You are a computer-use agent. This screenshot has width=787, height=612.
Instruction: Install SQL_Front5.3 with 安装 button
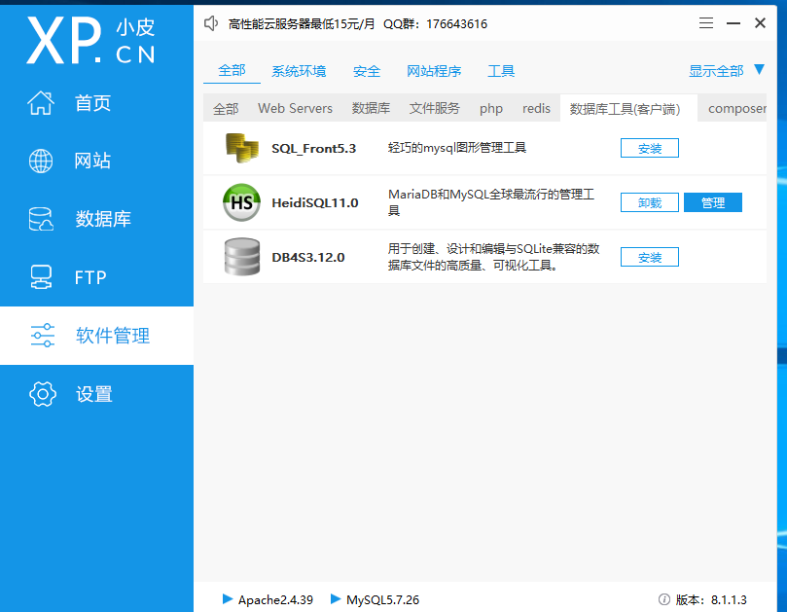[x=650, y=148]
